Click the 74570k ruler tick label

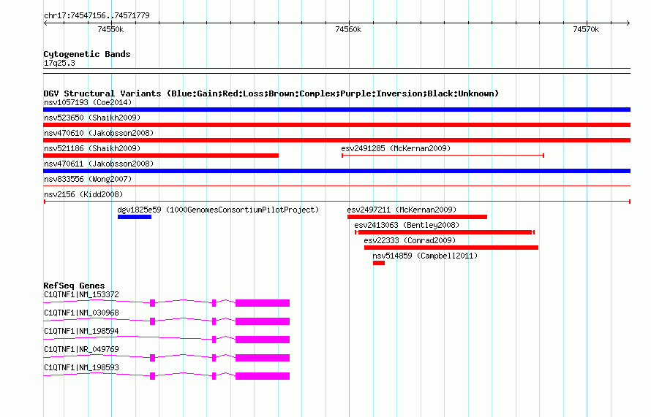(586, 29)
